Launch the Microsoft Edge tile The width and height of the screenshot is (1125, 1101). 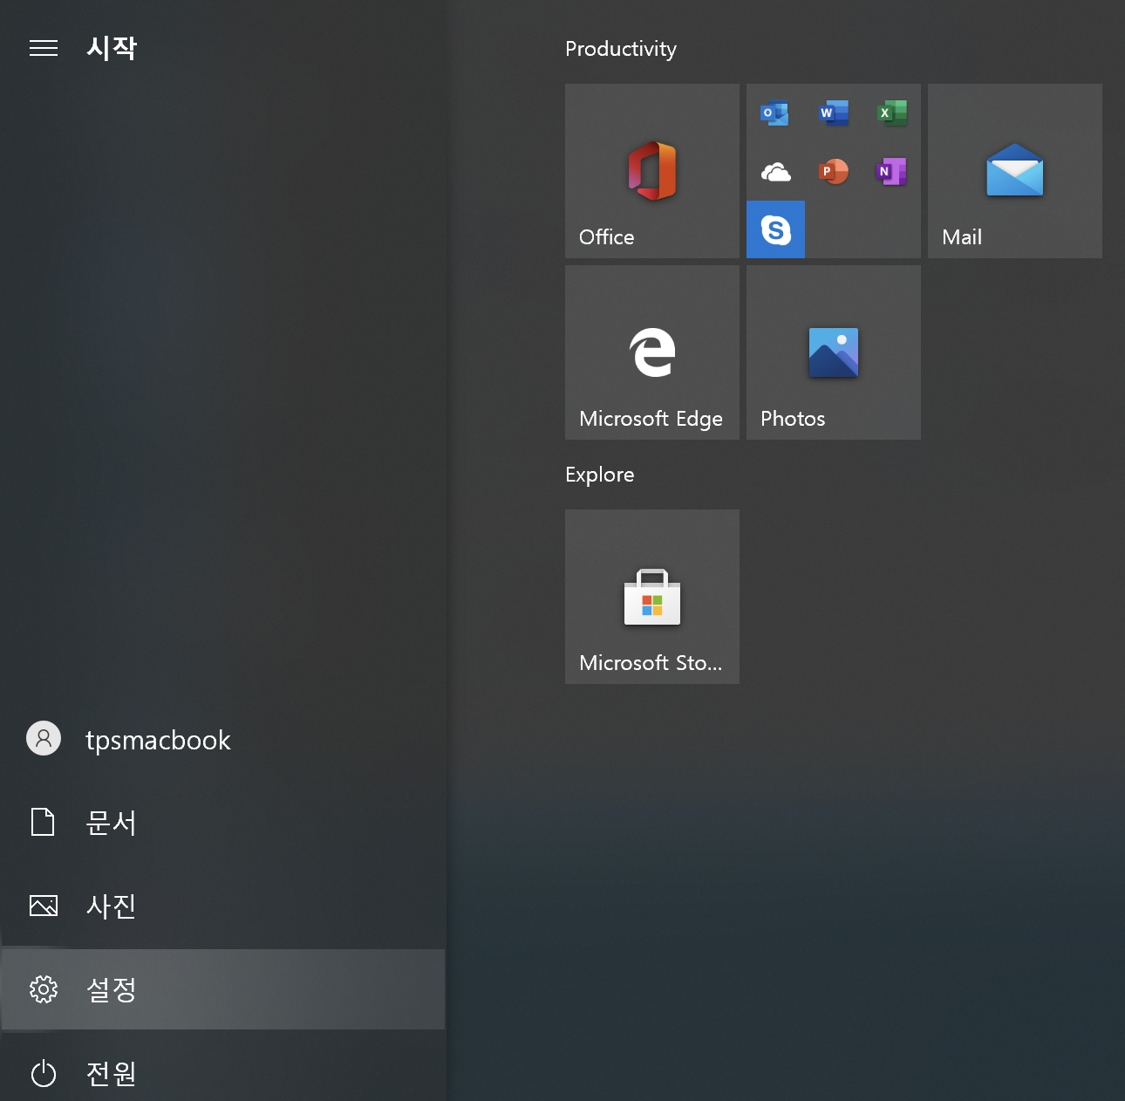(x=652, y=352)
